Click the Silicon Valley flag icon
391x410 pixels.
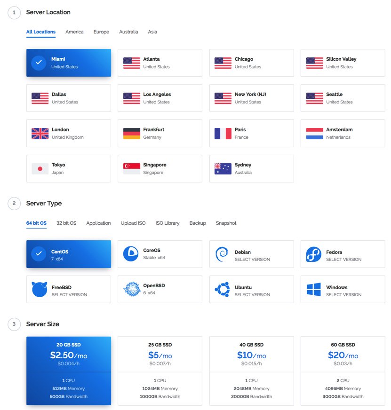(315, 63)
